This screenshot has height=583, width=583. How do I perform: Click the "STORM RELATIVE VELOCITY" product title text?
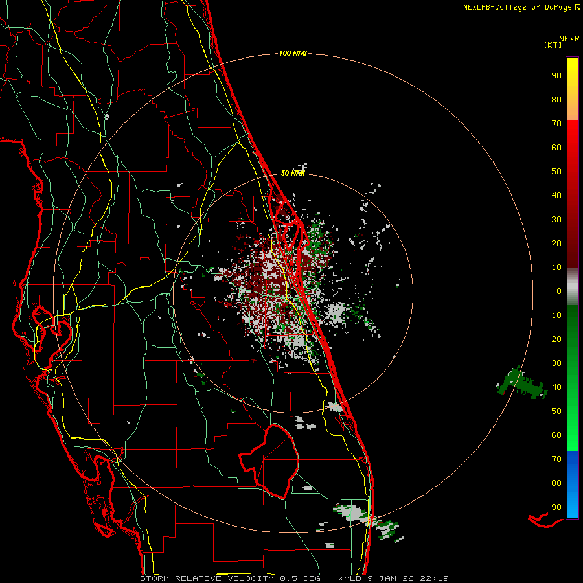click(207, 578)
